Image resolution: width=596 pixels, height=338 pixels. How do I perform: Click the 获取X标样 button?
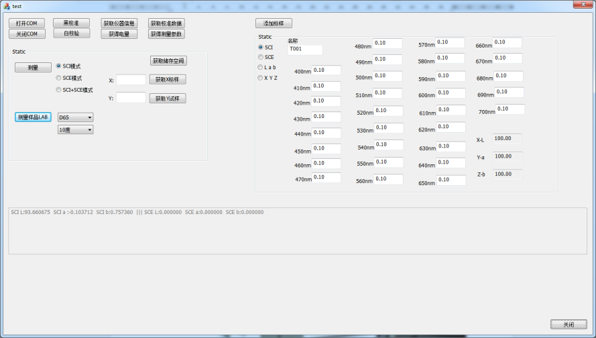[x=168, y=79]
